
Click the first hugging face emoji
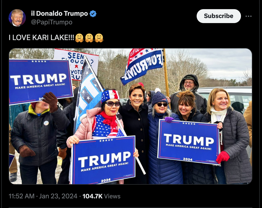click(x=79, y=38)
